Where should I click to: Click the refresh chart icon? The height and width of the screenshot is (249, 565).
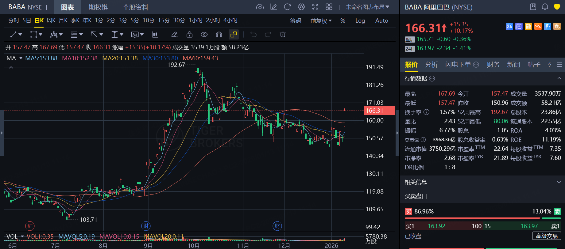point(287,7)
